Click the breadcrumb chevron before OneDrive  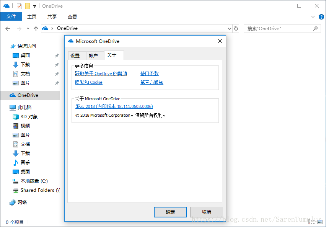(52, 28)
